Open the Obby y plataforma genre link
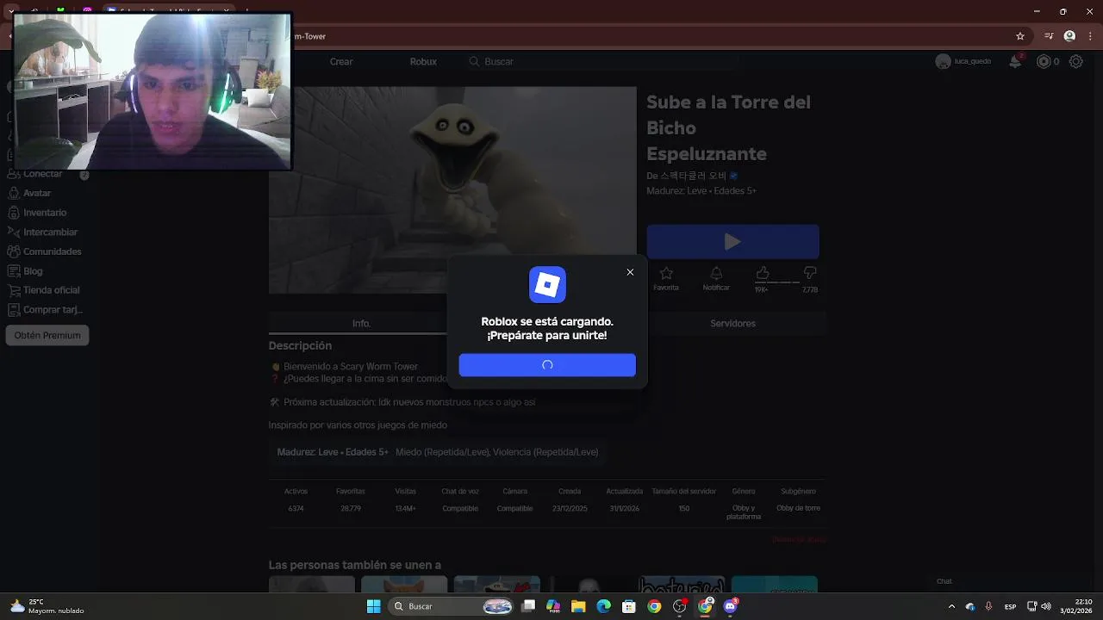 743,512
